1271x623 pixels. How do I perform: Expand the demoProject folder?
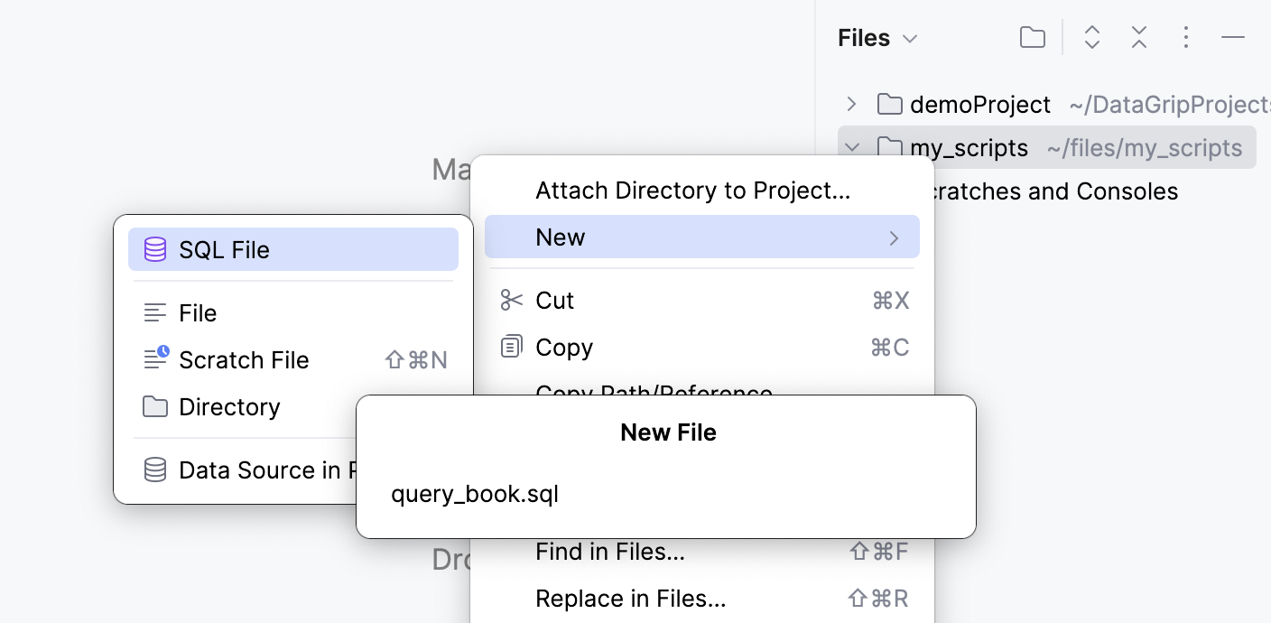point(851,104)
